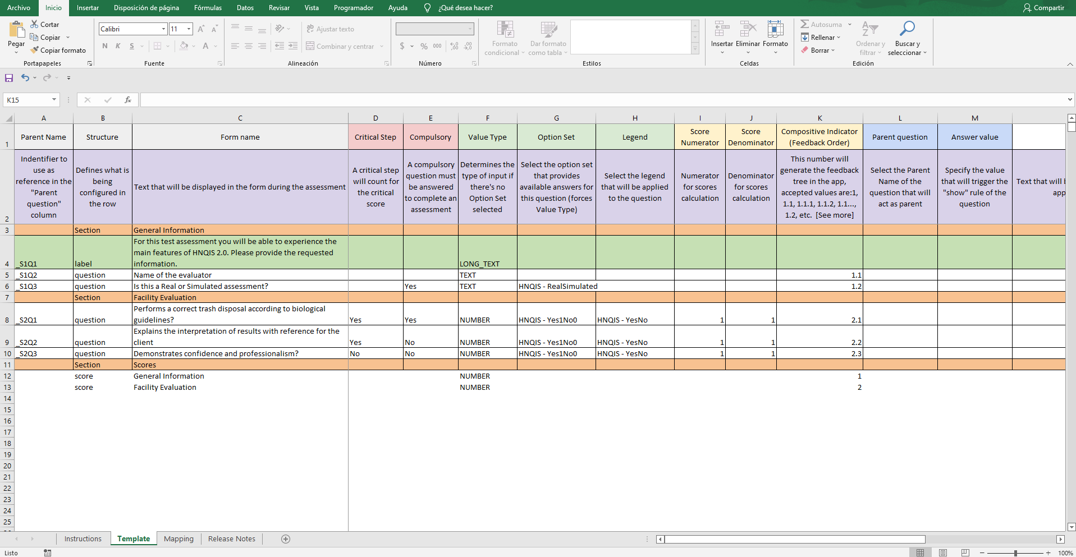Click the borders icon in Fuente group
This screenshot has width=1076, height=557.
157,46
